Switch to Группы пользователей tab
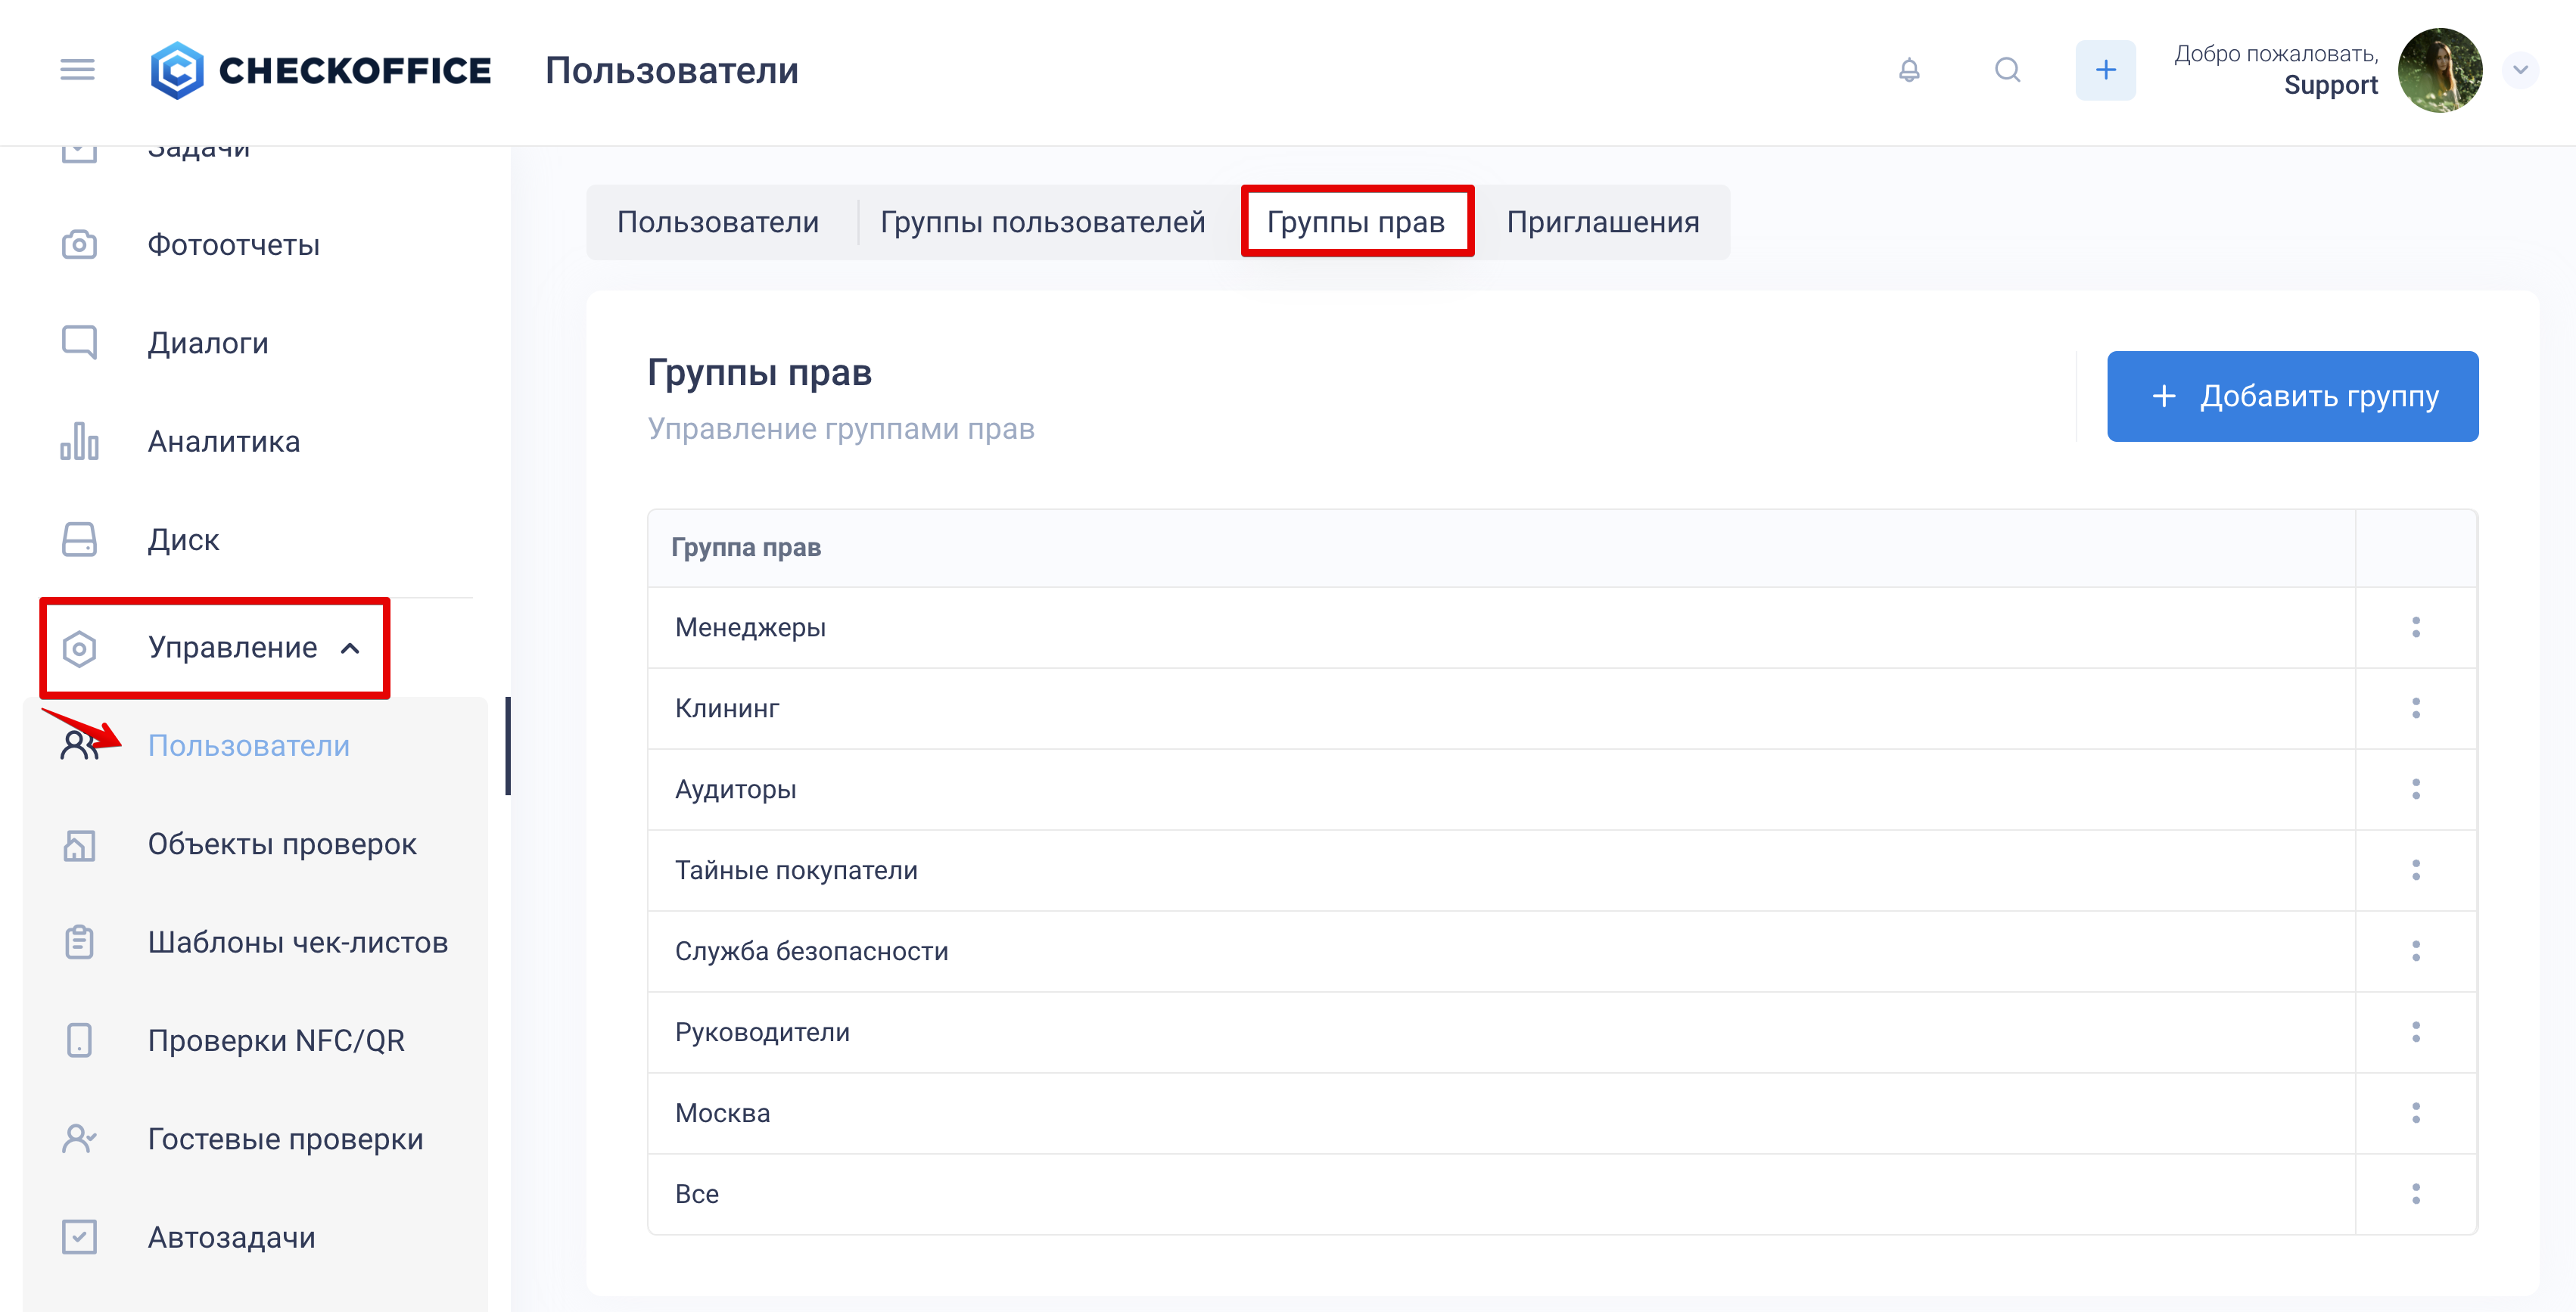The width and height of the screenshot is (2576, 1312). (1042, 222)
